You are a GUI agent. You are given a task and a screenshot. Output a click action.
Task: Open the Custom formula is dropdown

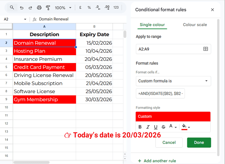point(173,81)
